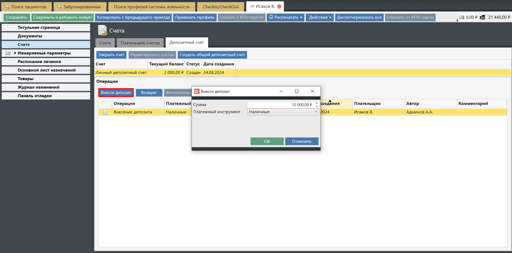The width and height of the screenshot is (512, 253).
Task: Click the toolbar overflow arrow icon
Action: click(x=457, y=20)
